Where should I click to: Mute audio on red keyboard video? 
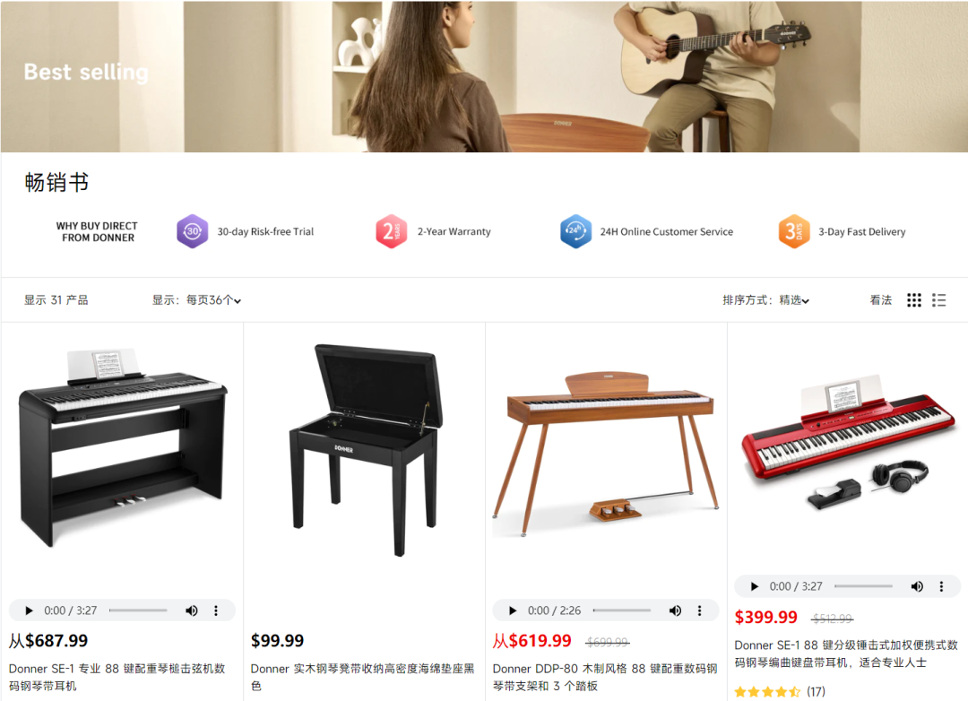tap(918, 587)
